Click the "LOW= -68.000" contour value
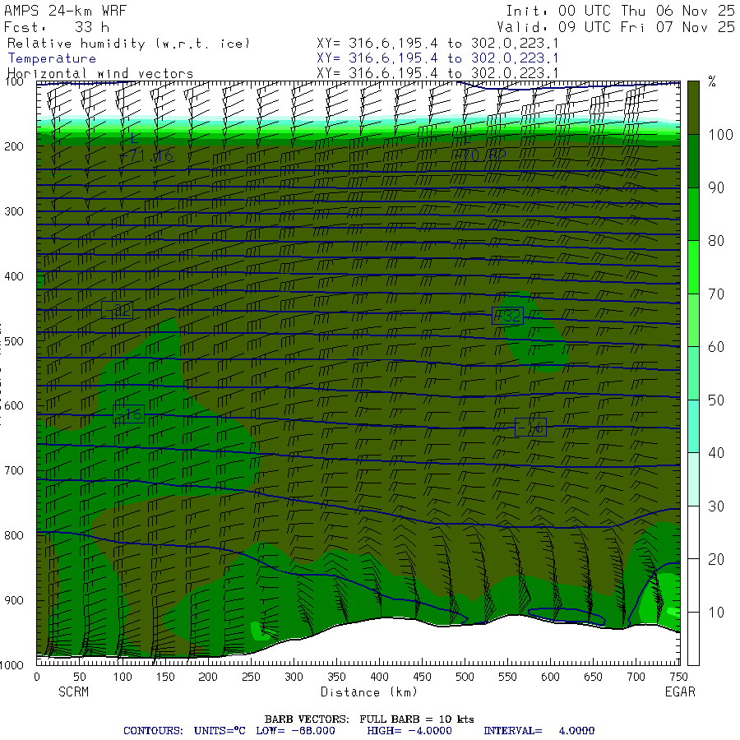The width and height of the screenshot is (740, 740). (x=295, y=731)
